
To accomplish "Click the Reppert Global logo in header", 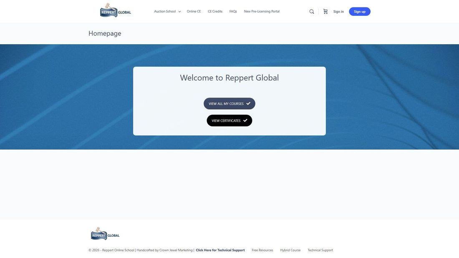I will [115, 10].
